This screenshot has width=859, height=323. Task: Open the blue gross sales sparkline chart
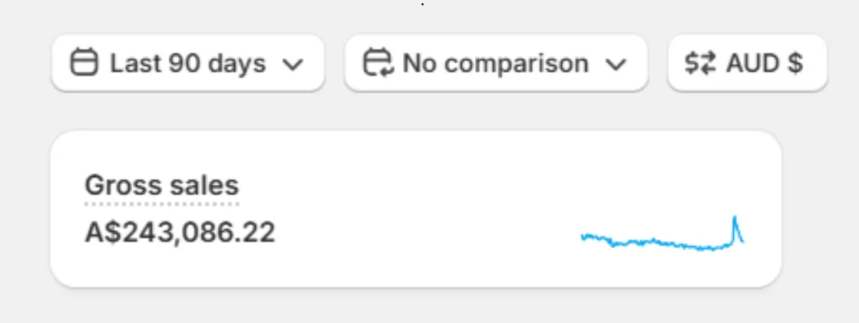coord(662,234)
